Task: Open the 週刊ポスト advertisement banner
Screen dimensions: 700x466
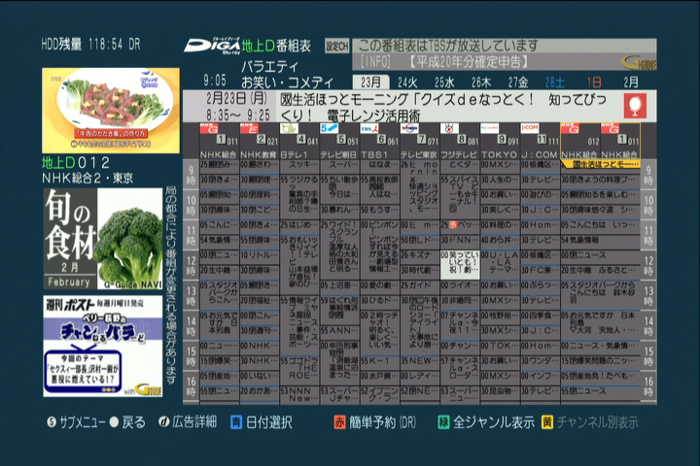Action: (x=103, y=346)
